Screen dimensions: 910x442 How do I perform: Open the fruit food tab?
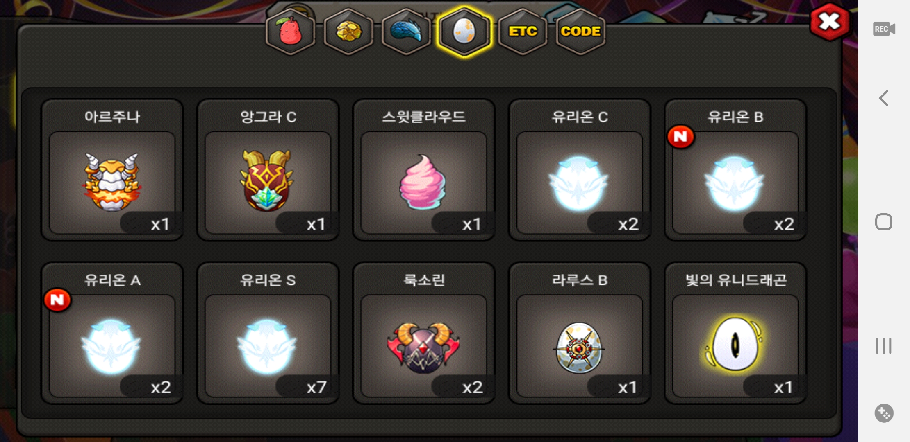(x=291, y=32)
